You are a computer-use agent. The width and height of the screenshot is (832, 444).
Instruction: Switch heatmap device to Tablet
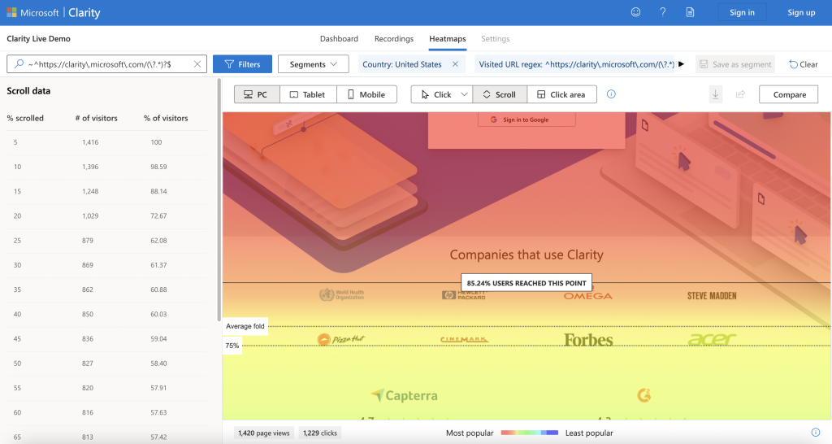tap(308, 94)
